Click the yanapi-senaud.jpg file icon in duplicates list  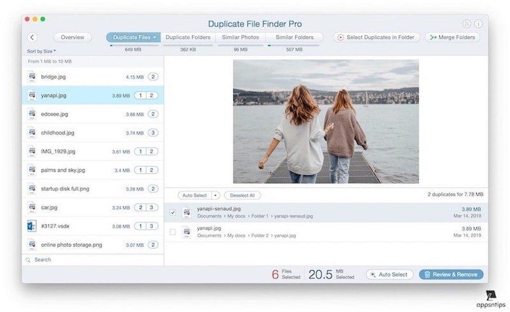pos(187,213)
